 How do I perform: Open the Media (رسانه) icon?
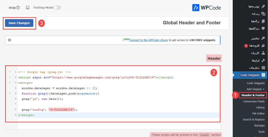(263, 14)
